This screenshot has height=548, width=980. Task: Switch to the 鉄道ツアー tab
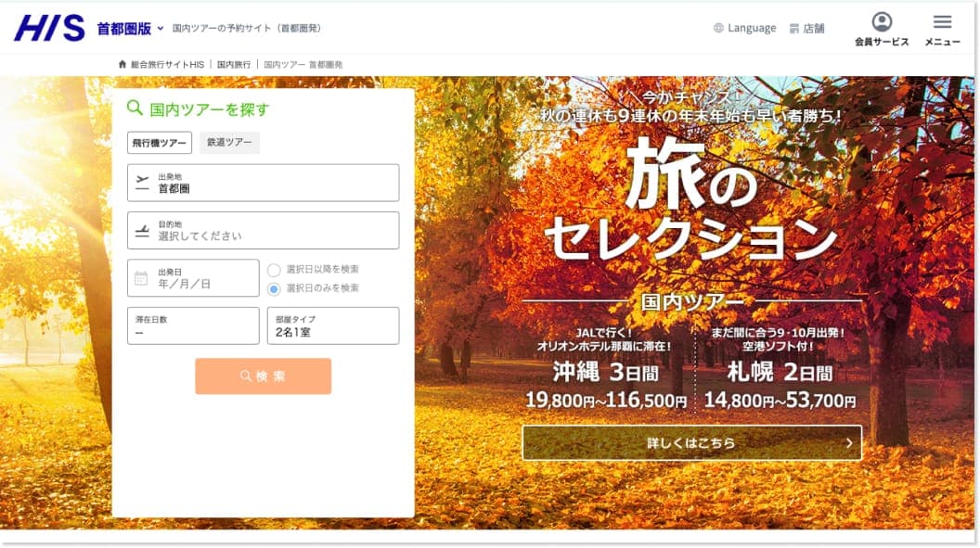pos(229,143)
